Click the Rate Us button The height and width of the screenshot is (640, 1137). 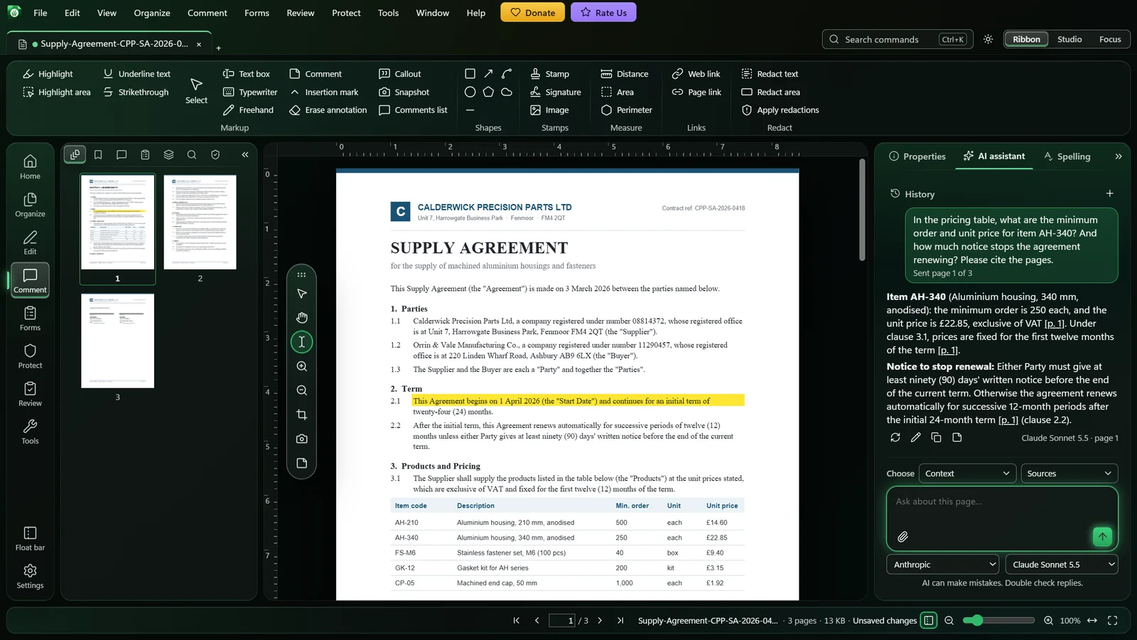[603, 13]
